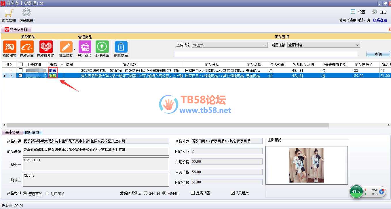Check the checkbox for row 1

(x=21, y=70)
